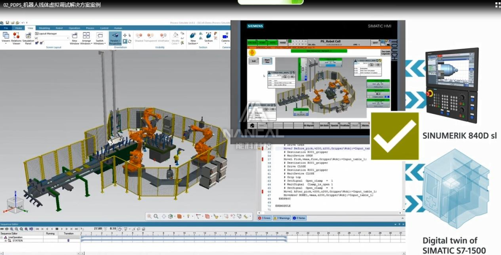Click the home icon on the HMI bottom bar
This screenshot has height=255, width=501.
[252, 125]
